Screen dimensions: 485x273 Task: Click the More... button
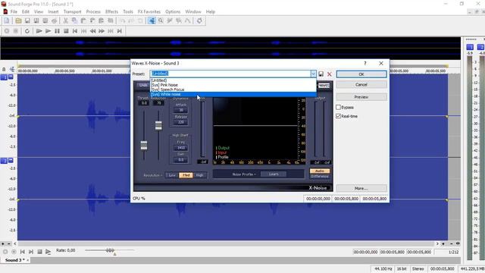pyautogui.click(x=361, y=188)
